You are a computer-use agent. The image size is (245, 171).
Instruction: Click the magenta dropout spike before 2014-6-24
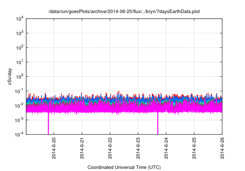[x=158, y=123]
